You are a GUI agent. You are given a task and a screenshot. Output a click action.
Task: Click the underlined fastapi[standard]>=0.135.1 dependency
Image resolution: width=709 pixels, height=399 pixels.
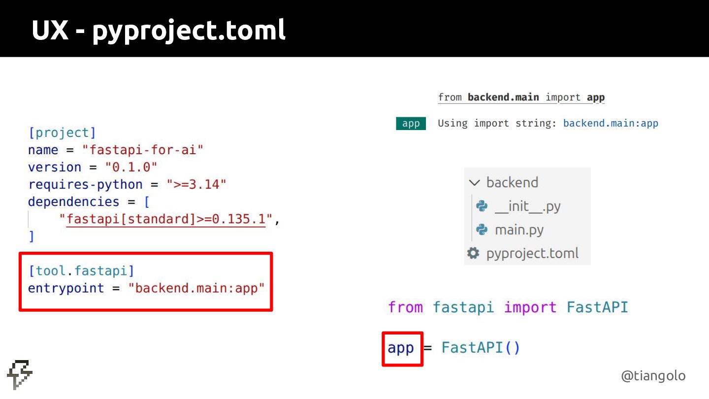(x=165, y=219)
